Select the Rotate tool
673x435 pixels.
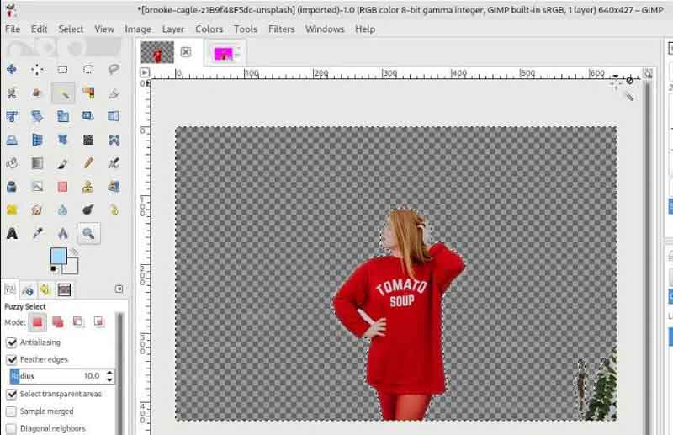pos(37,116)
